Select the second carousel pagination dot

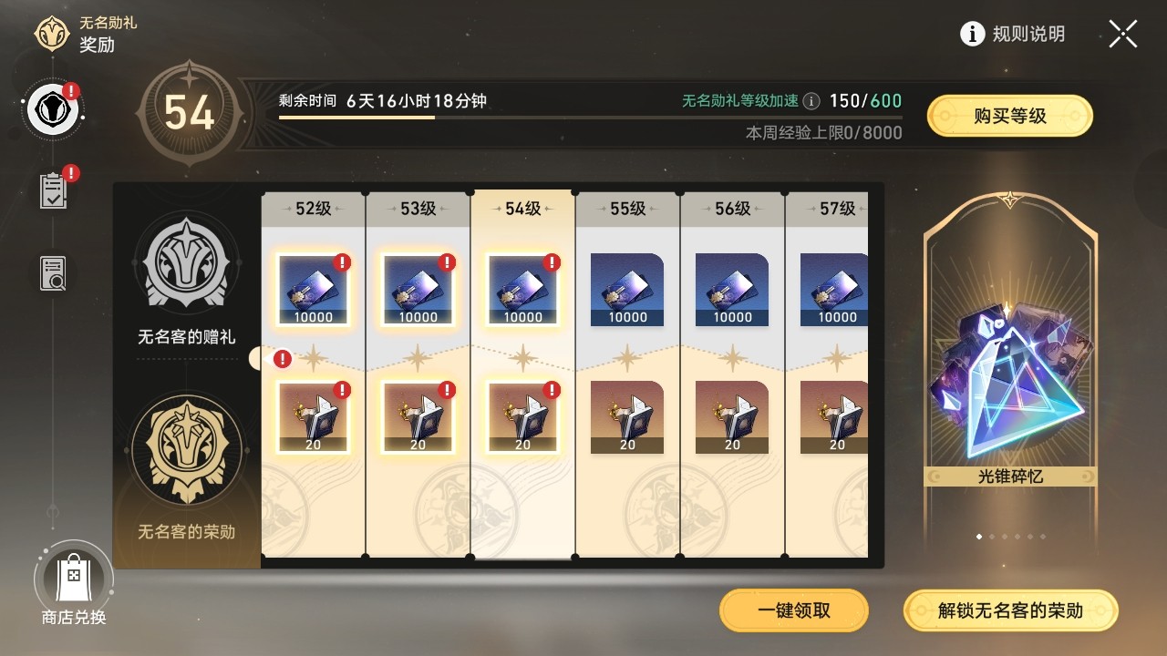tap(992, 537)
